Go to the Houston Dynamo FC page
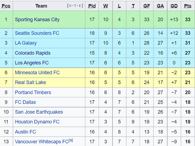This screenshot has height=146, width=195. tap(37, 122)
